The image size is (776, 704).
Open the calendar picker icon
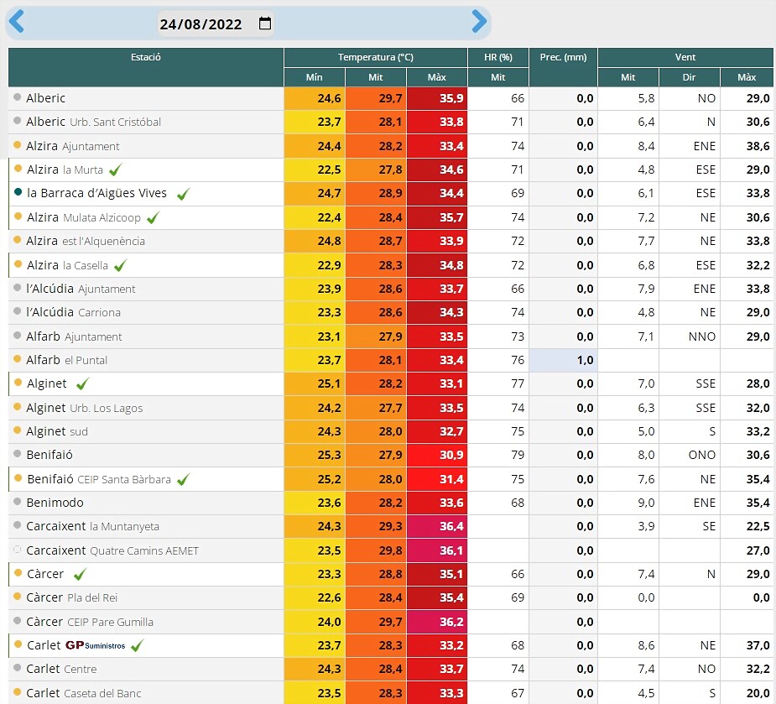tap(265, 23)
